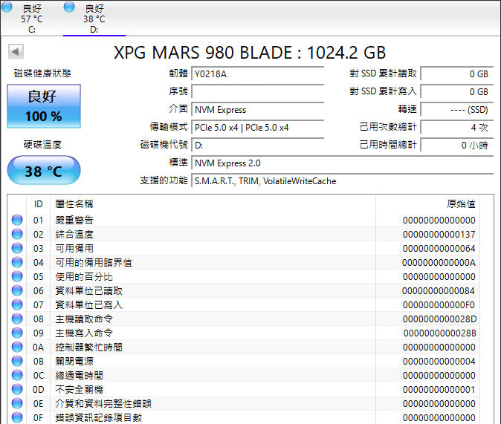The width and height of the screenshot is (501, 424).
Task: Click the status orb of row 04 可用的備用臨界值
Action: pos(17,262)
